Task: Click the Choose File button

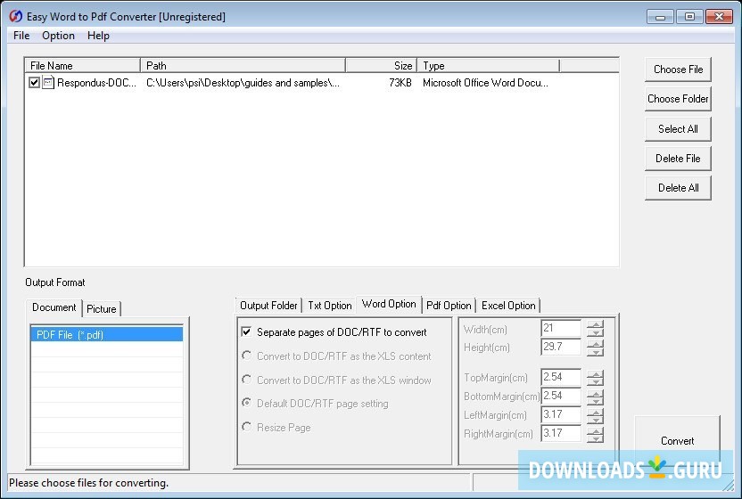Action: click(x=678, y=70)
